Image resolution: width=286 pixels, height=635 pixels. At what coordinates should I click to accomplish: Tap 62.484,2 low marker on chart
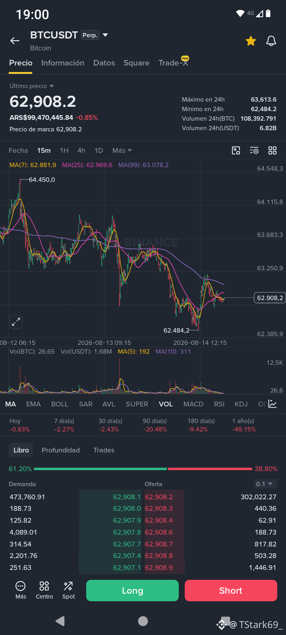pyautogui.click(x=176, y=330)
